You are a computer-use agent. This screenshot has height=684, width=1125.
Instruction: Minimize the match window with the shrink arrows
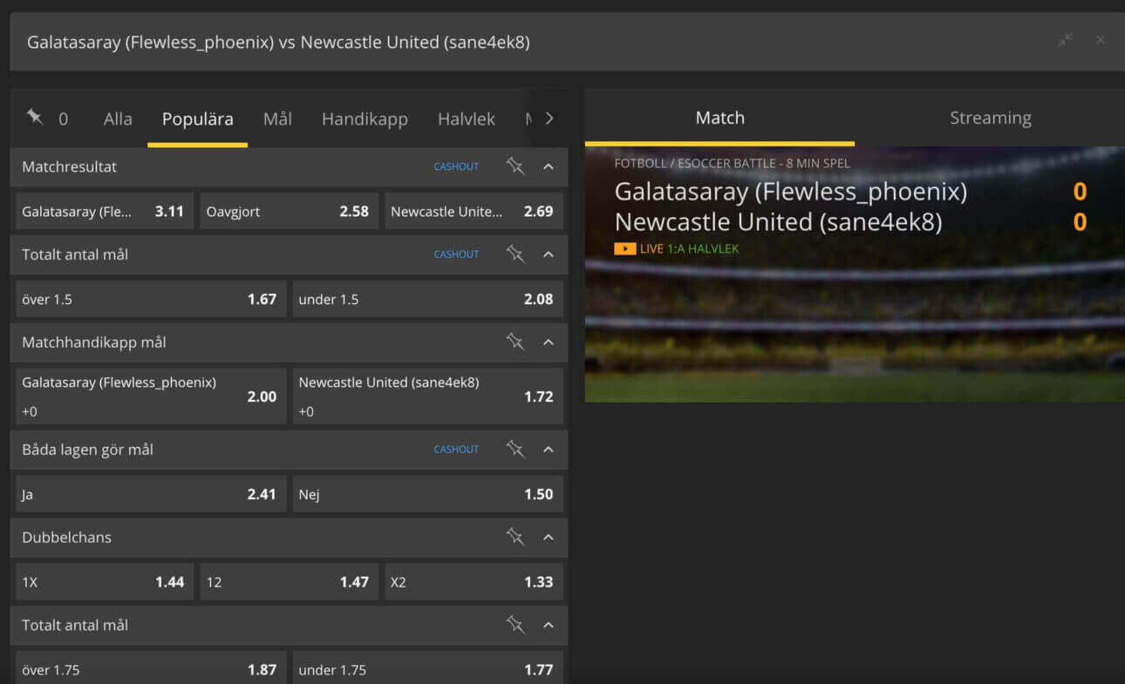pos(1065,40)
